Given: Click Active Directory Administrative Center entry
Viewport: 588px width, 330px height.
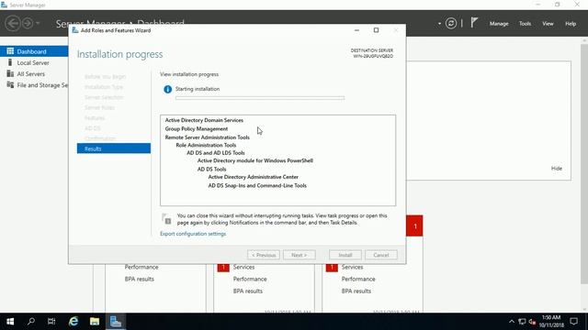Looking at the screenshot, I should pos(254,177).
